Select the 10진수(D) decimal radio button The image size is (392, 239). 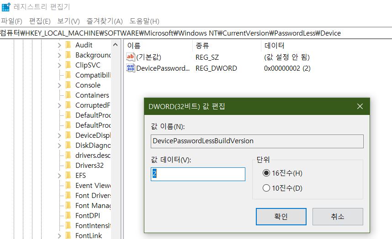coord(266,188)
